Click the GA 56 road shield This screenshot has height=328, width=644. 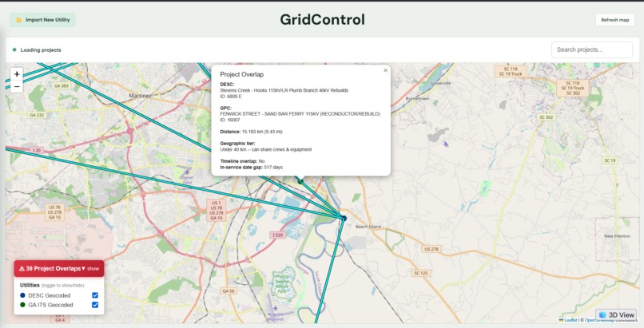(x=229, y=290)
